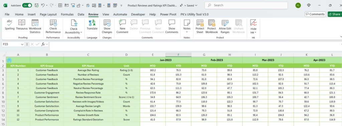Click the 'Ratings Standard Deviation' cell

tap(88, 119)
